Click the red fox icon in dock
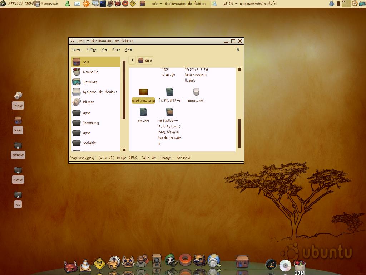The width and height of the screenshot is (366, 275). [x=70, y=266]
